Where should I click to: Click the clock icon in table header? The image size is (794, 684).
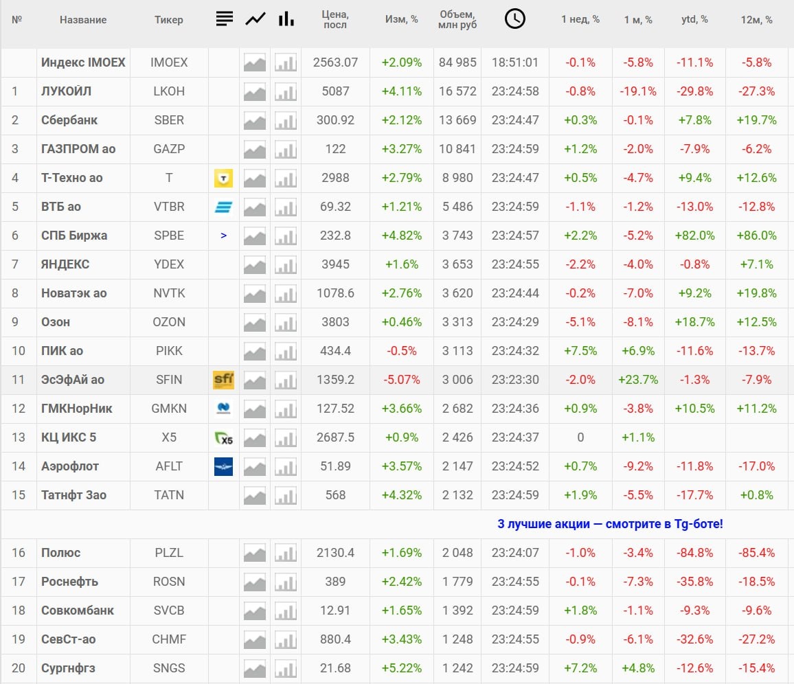coord(515,19)
